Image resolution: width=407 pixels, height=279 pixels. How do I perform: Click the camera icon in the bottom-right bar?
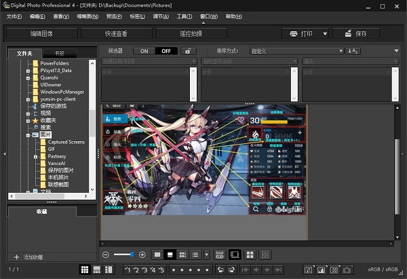click(347, 269)
